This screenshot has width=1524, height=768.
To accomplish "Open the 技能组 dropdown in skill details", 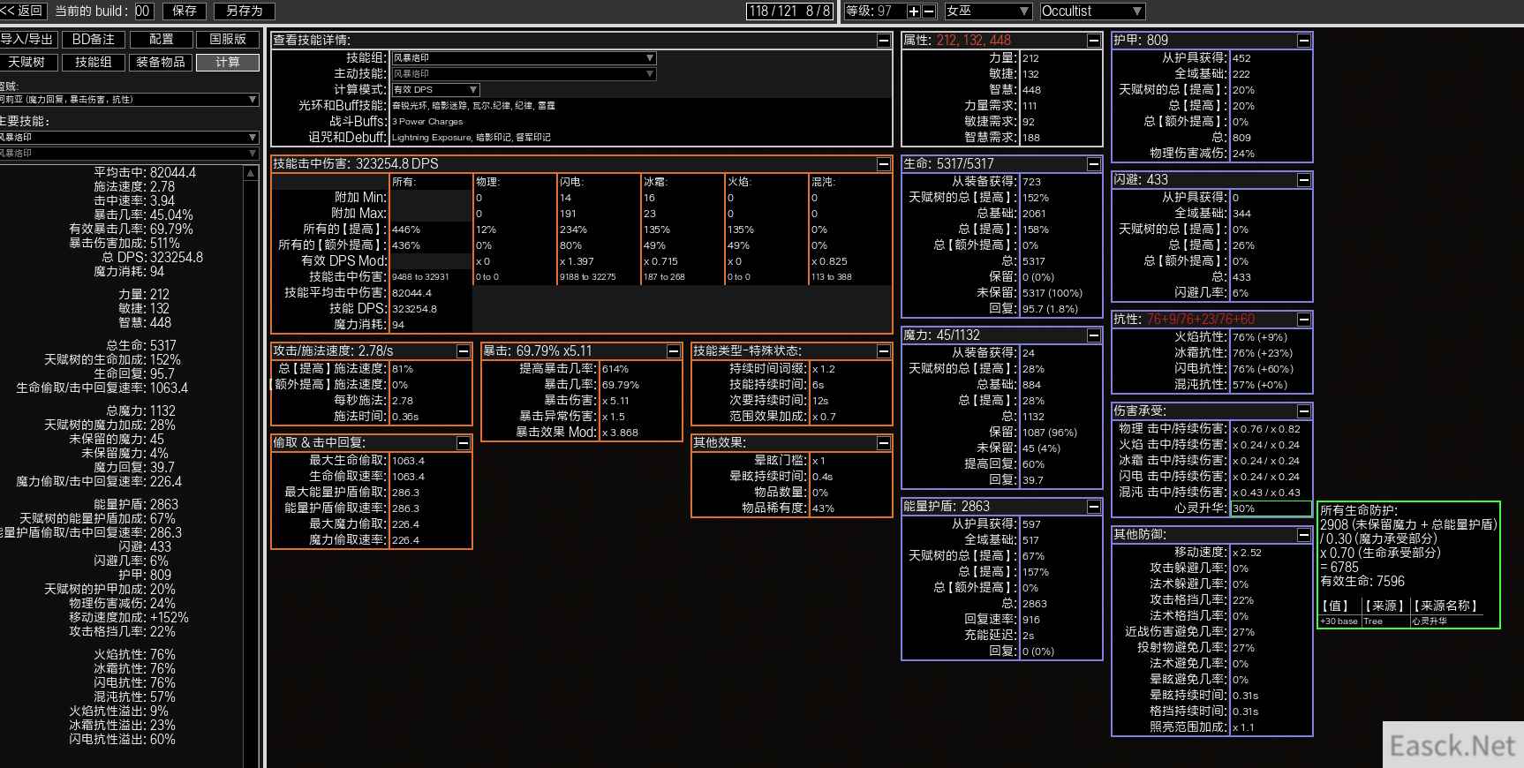I will pos(523,58).
